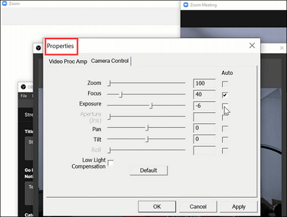
Task: Uncheck the Auto checkbox for Focus
Action: tap(225, 95)
